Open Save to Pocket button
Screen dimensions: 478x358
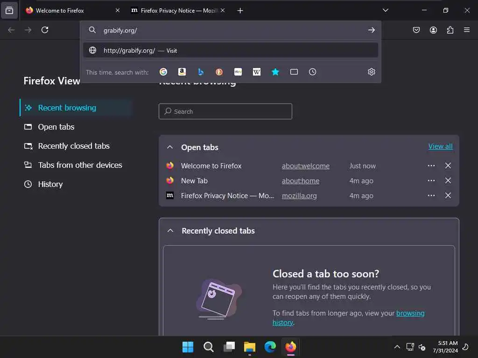416,30
